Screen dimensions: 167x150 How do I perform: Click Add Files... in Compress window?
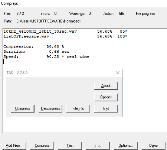(x=14, y=146)
